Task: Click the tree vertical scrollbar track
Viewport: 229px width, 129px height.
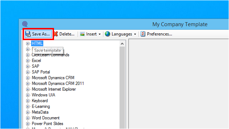Action: tap(122, 87)
